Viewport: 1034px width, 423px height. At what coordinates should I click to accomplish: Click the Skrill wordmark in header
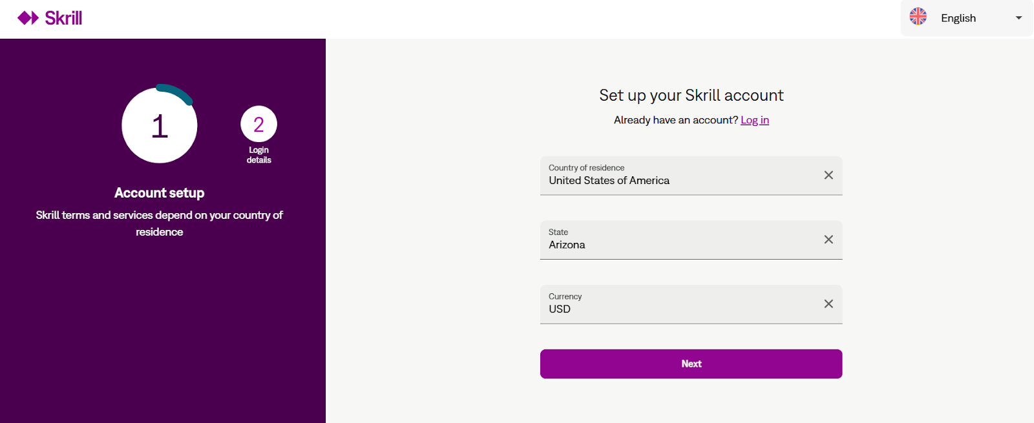tap(63, 18)
